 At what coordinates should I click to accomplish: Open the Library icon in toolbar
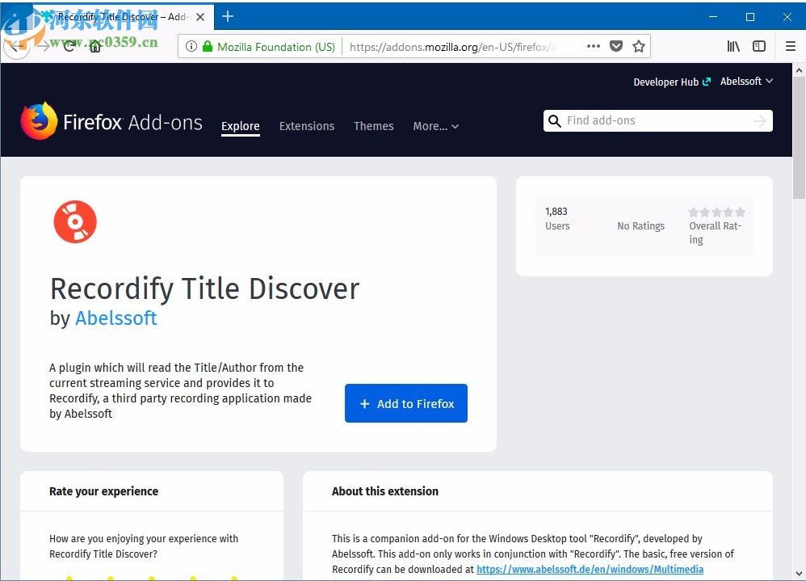pyautogui.click(x=733, y=46)
